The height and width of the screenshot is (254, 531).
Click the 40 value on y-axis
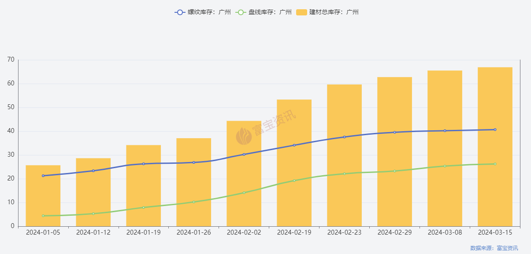[x=11, y=131]
